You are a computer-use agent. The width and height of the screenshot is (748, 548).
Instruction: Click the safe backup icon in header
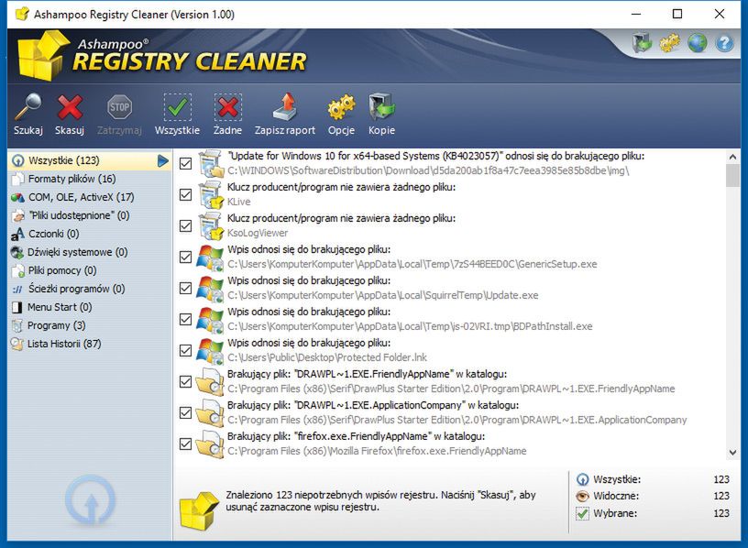tap(642, 43)
